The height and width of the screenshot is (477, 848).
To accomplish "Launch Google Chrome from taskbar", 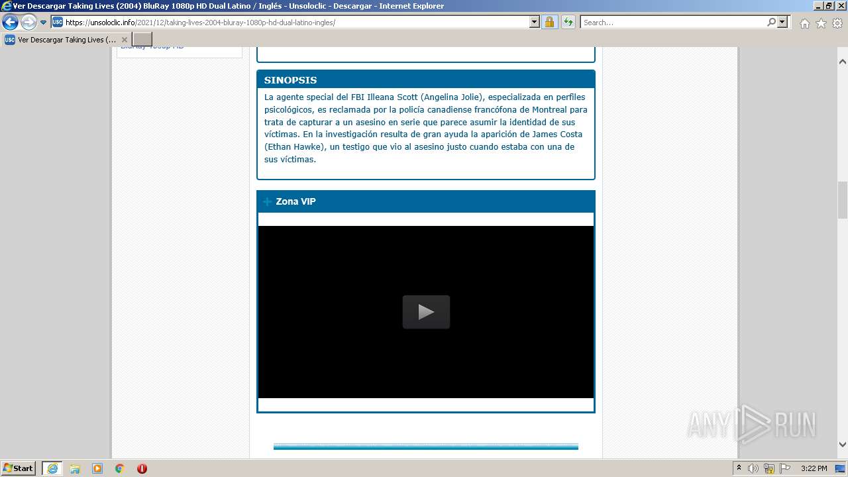I will [120, 468].
